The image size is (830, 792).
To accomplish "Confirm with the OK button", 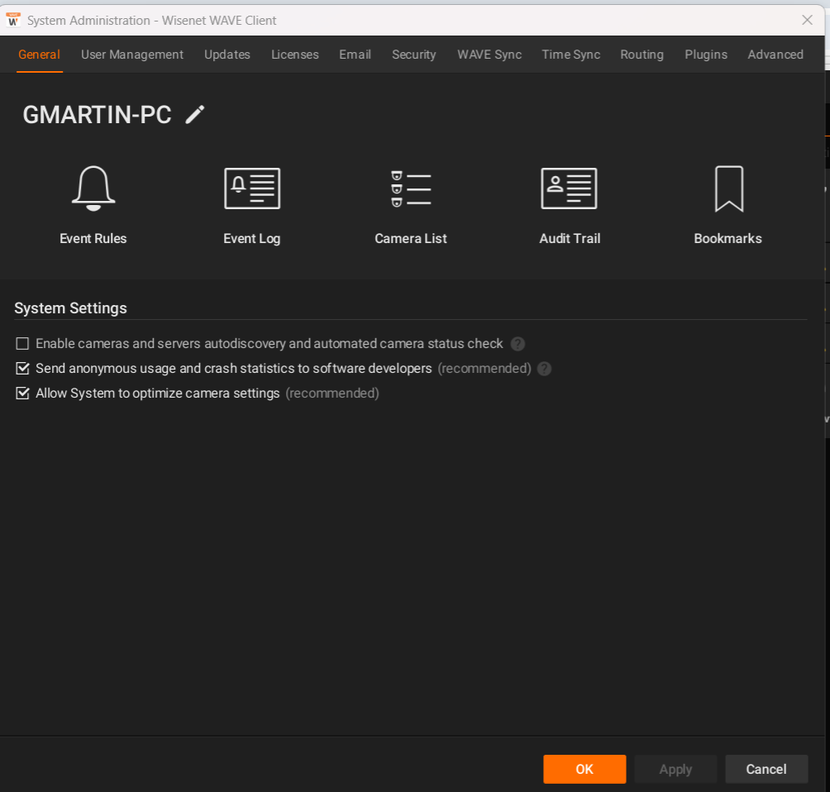I will coord(584,769).
